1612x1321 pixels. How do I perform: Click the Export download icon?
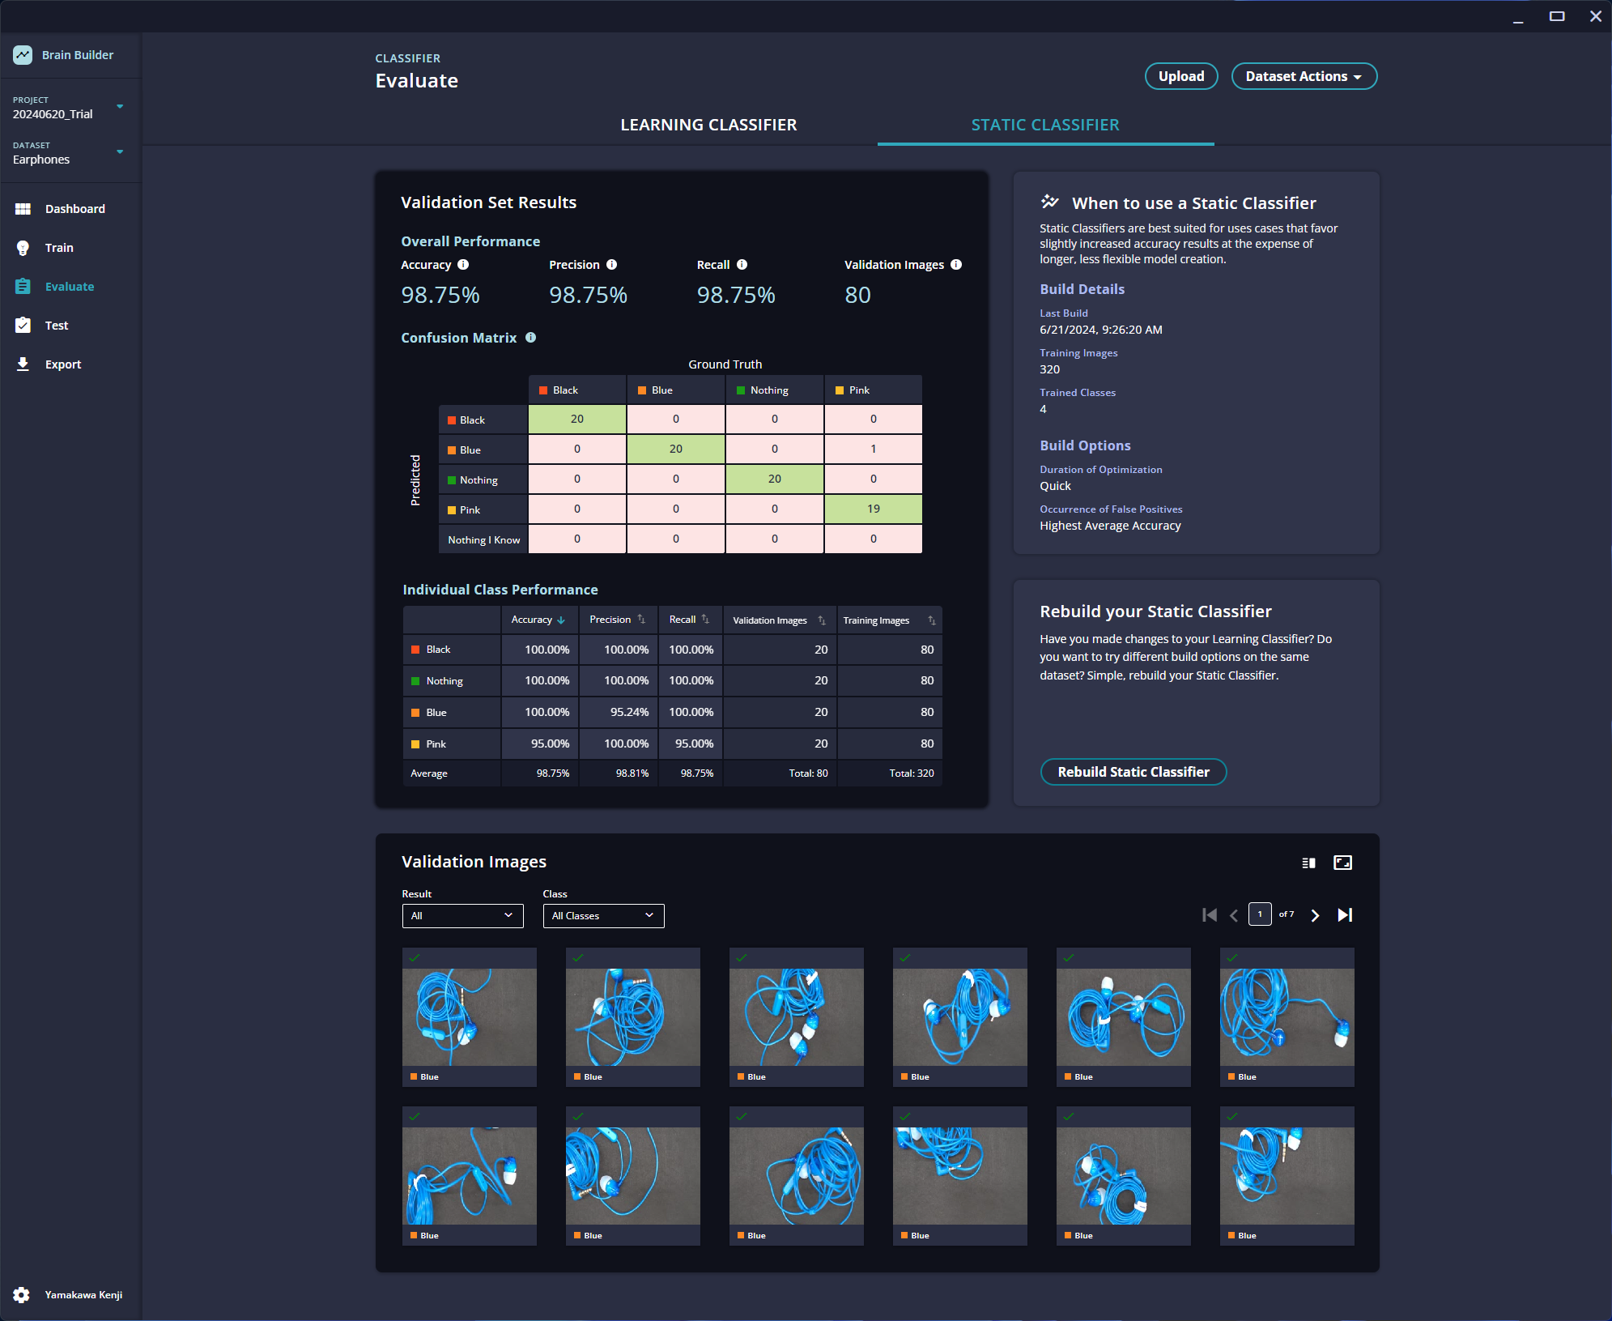(x=23, y=364)
